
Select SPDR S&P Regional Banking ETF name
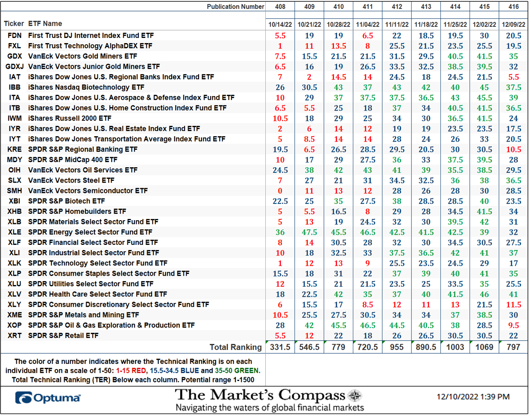(x=83, y=149)
